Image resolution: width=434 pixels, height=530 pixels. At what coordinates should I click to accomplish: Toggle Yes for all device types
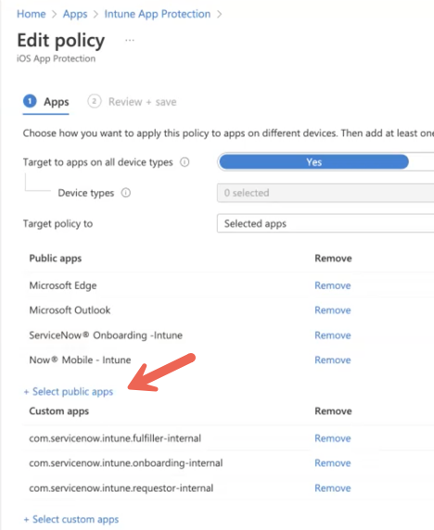pos(313,162)
